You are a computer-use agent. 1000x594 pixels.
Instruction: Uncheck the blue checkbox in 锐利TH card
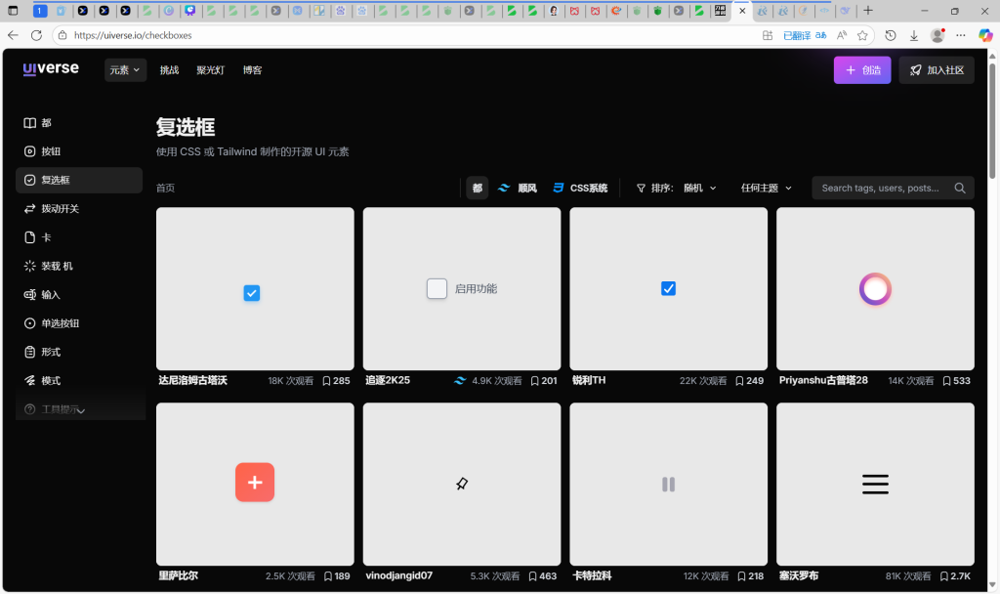click(668, 288)
